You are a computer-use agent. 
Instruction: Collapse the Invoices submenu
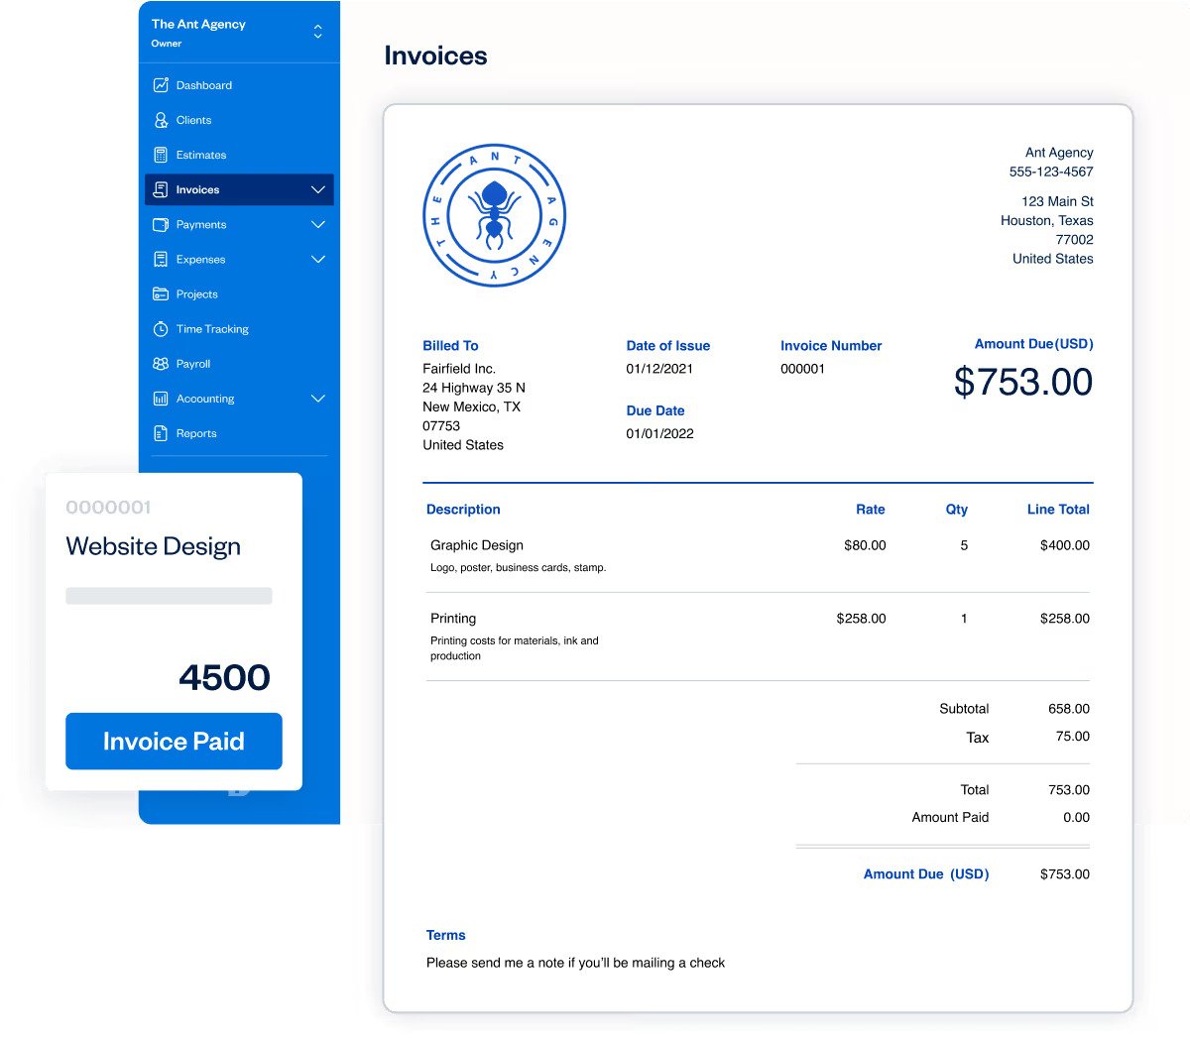coord(317,189)
